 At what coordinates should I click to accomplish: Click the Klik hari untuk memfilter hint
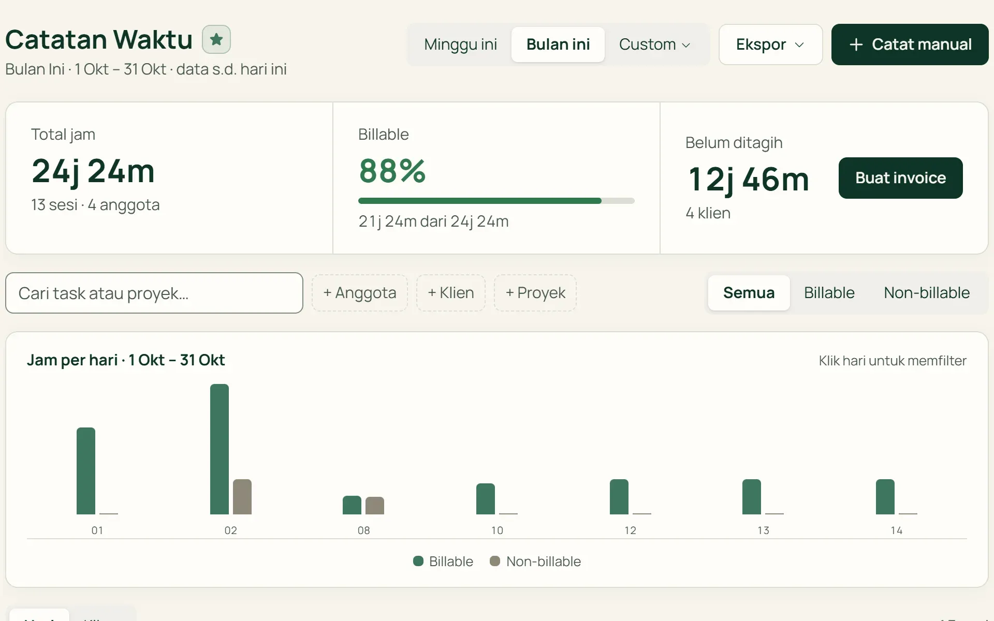click(893, 361)
